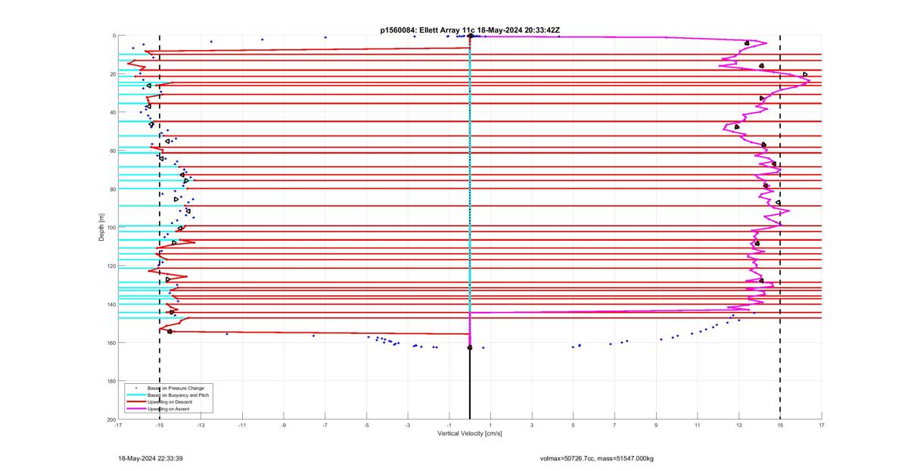Click the x-axis tick label '-5'
This screenshot has width=908, height=471.
366,425
